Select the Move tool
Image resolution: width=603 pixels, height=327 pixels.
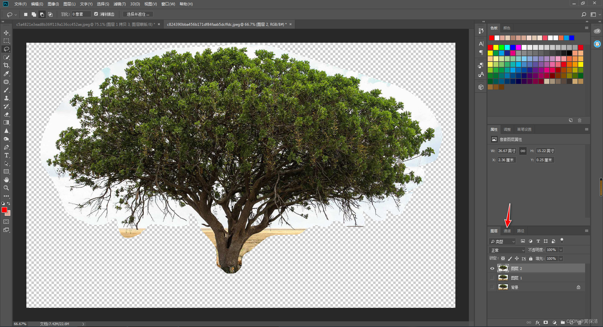point(6,33)
